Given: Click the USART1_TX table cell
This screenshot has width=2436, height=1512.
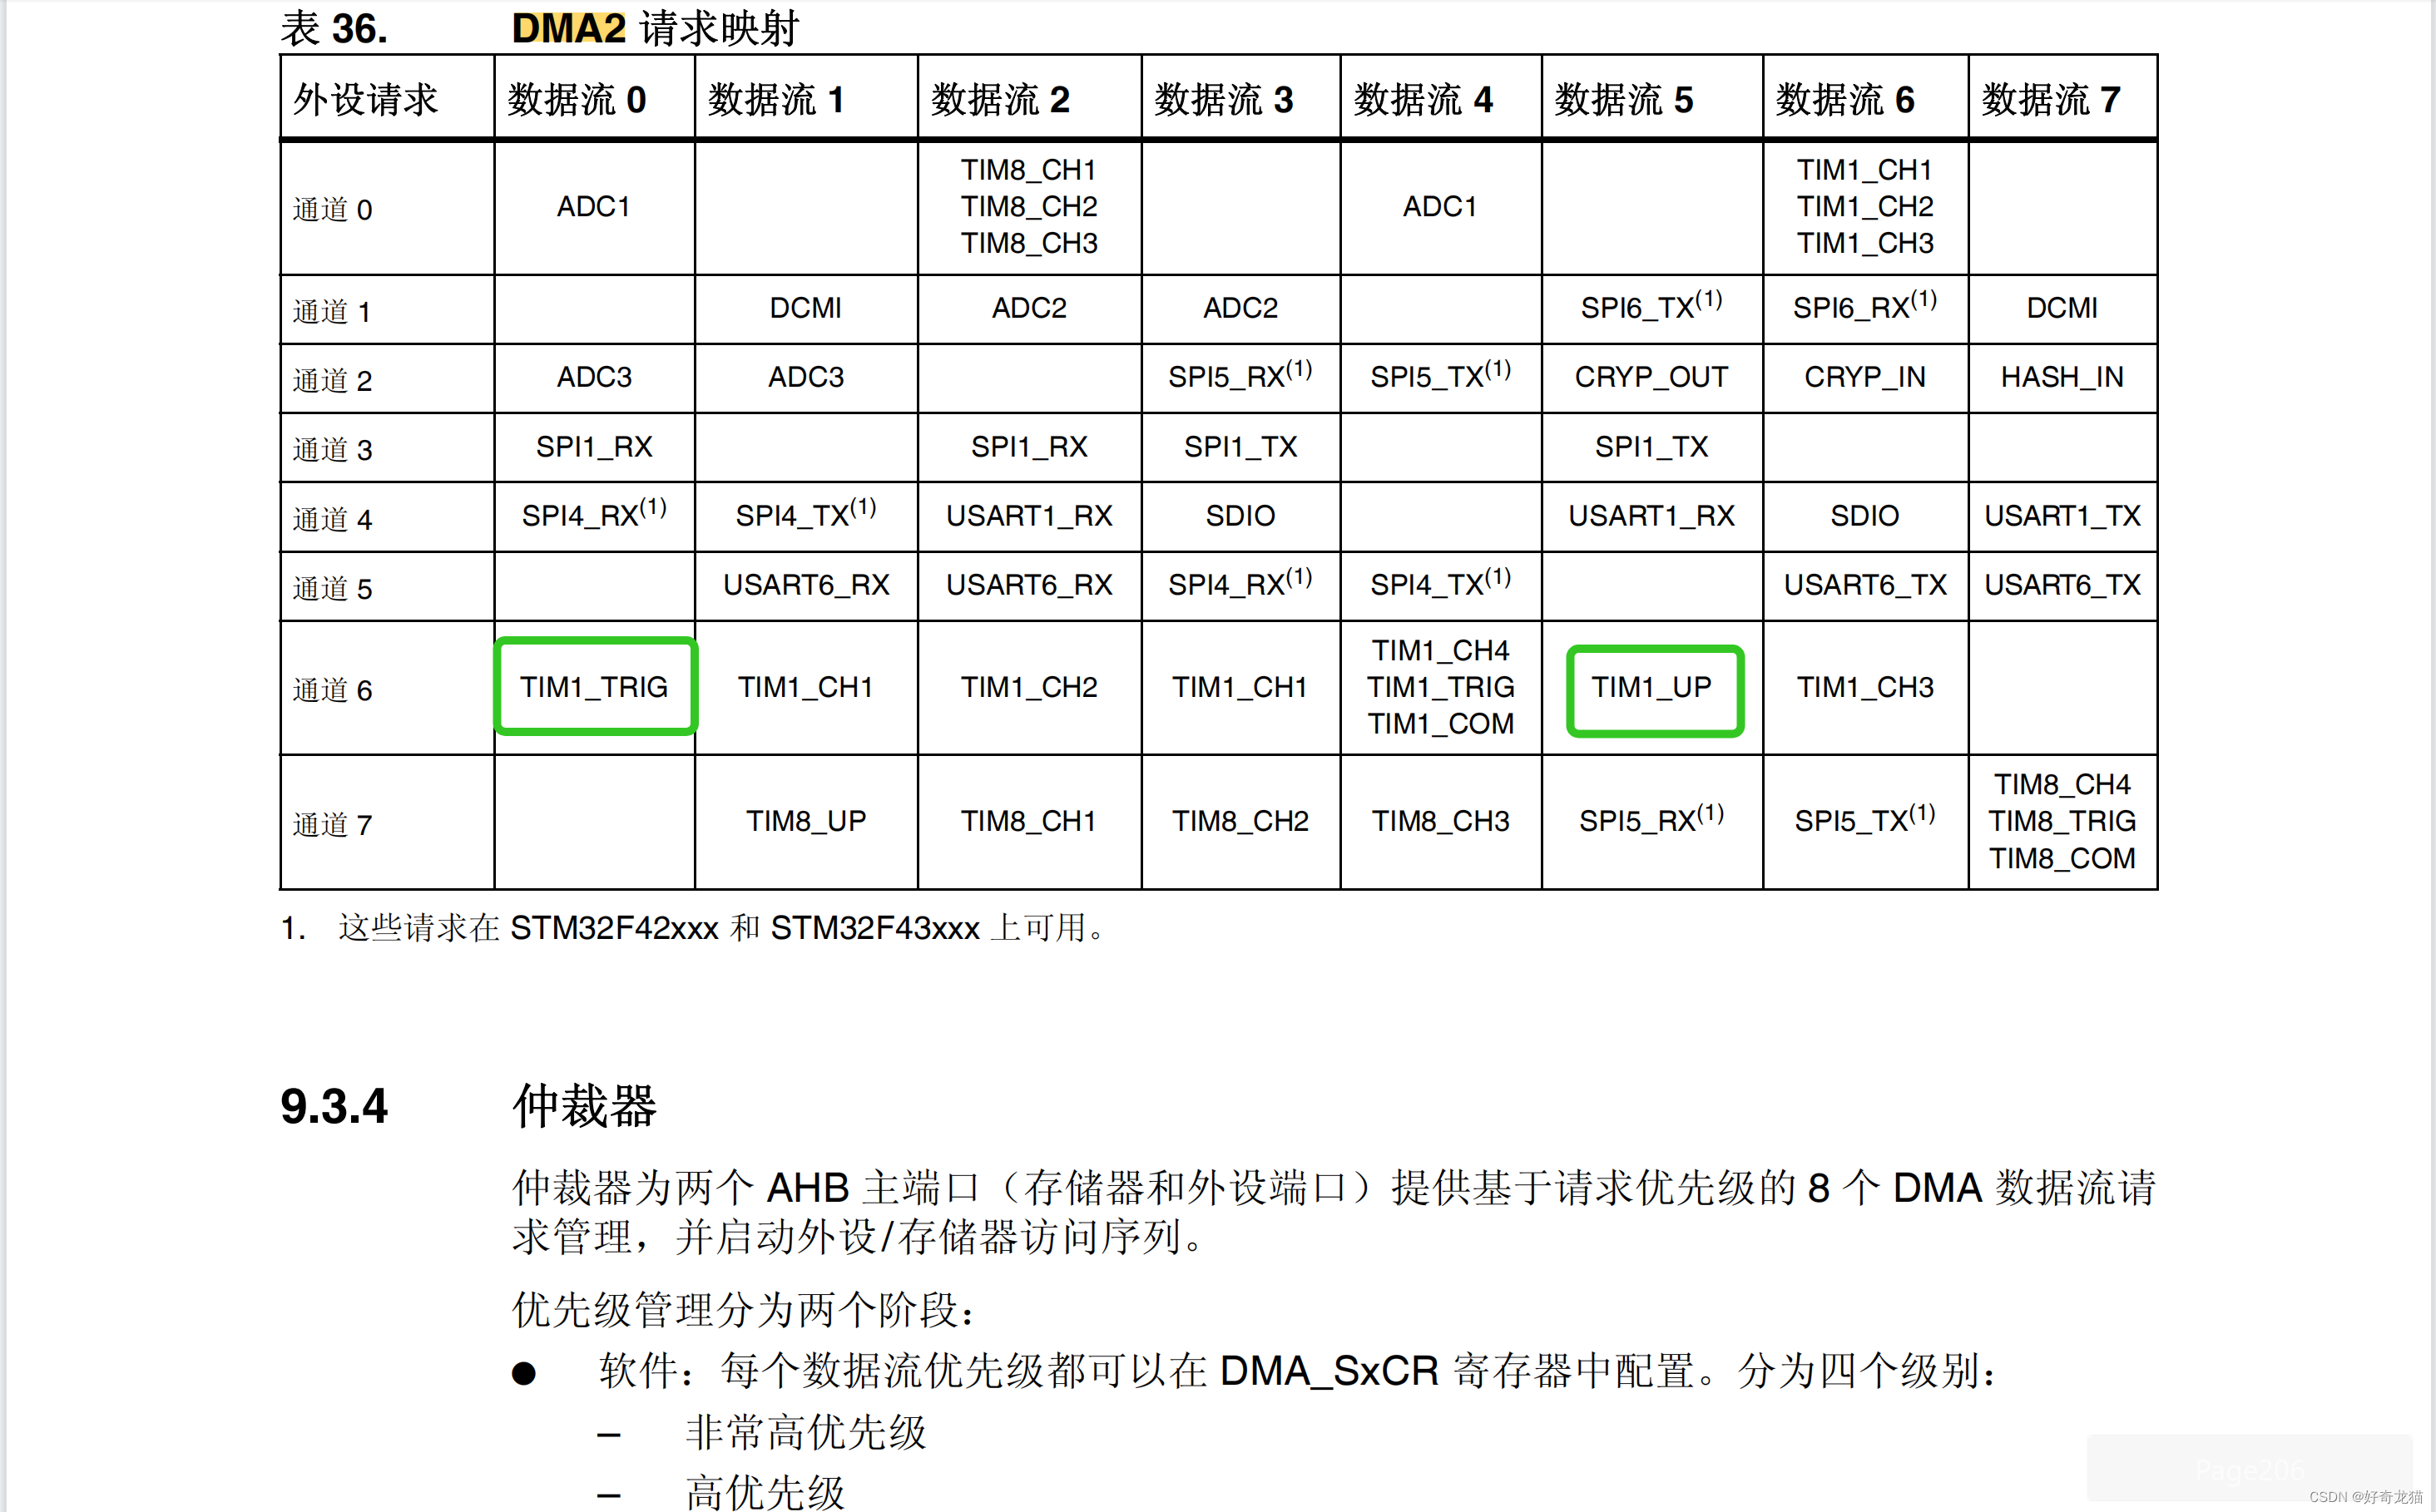Looking at the screenshot, I should pyautogui.click(x=2061, y=516).
